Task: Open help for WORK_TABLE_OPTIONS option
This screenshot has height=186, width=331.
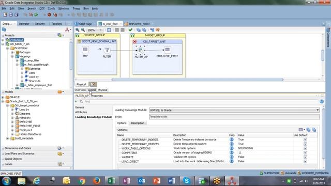Action: click(x=231, y=148)
